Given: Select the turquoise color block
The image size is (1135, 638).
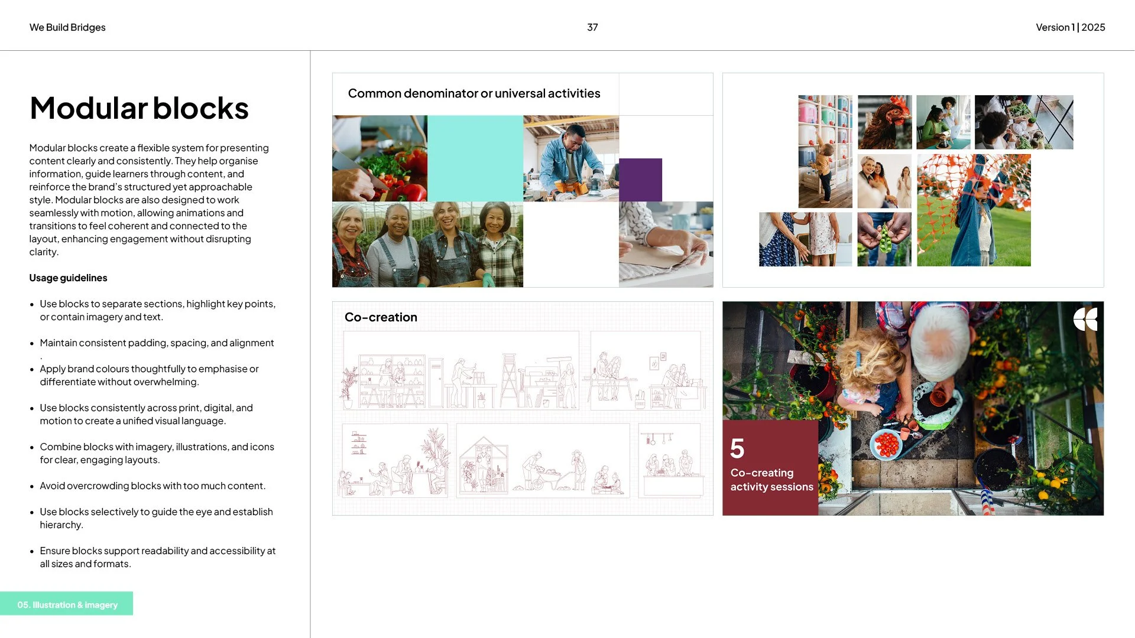Looking at the screenshot, I should point(475,158).
